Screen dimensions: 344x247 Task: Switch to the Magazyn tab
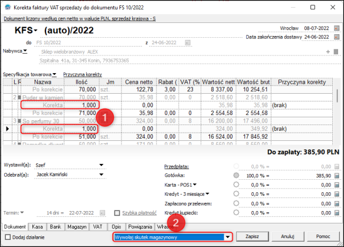pyautogui.click(x=77, y=227)
